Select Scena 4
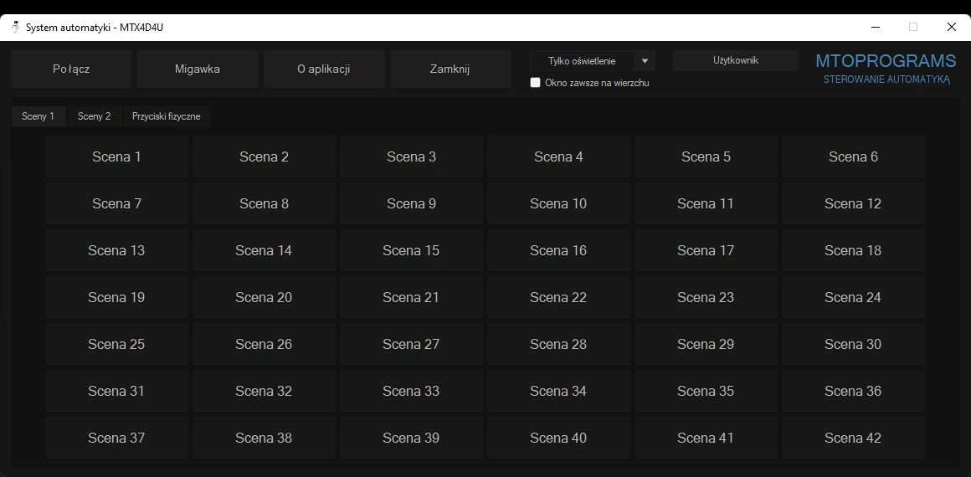This screenshot has height=477, width=971. pyautogui.click(x=559, y=156)
